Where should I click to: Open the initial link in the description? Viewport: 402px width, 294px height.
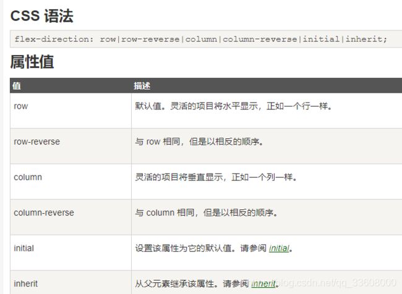point(279,248)
